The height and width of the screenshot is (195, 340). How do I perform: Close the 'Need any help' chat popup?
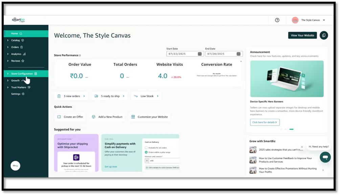302,147
